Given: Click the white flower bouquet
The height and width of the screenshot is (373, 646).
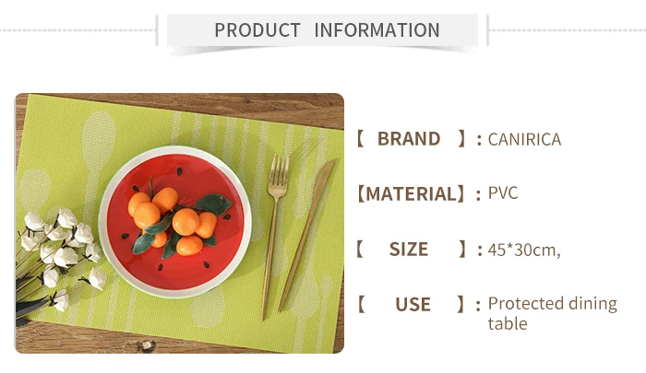Looking at the screenshot, I should pos(57,251).
